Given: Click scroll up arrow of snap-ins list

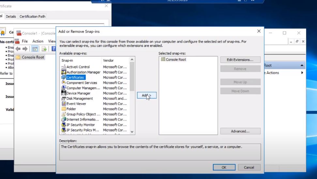Looking at the screenshot, I should point(132,59).
